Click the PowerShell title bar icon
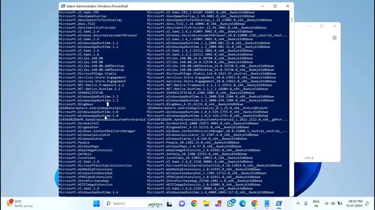 63,6
